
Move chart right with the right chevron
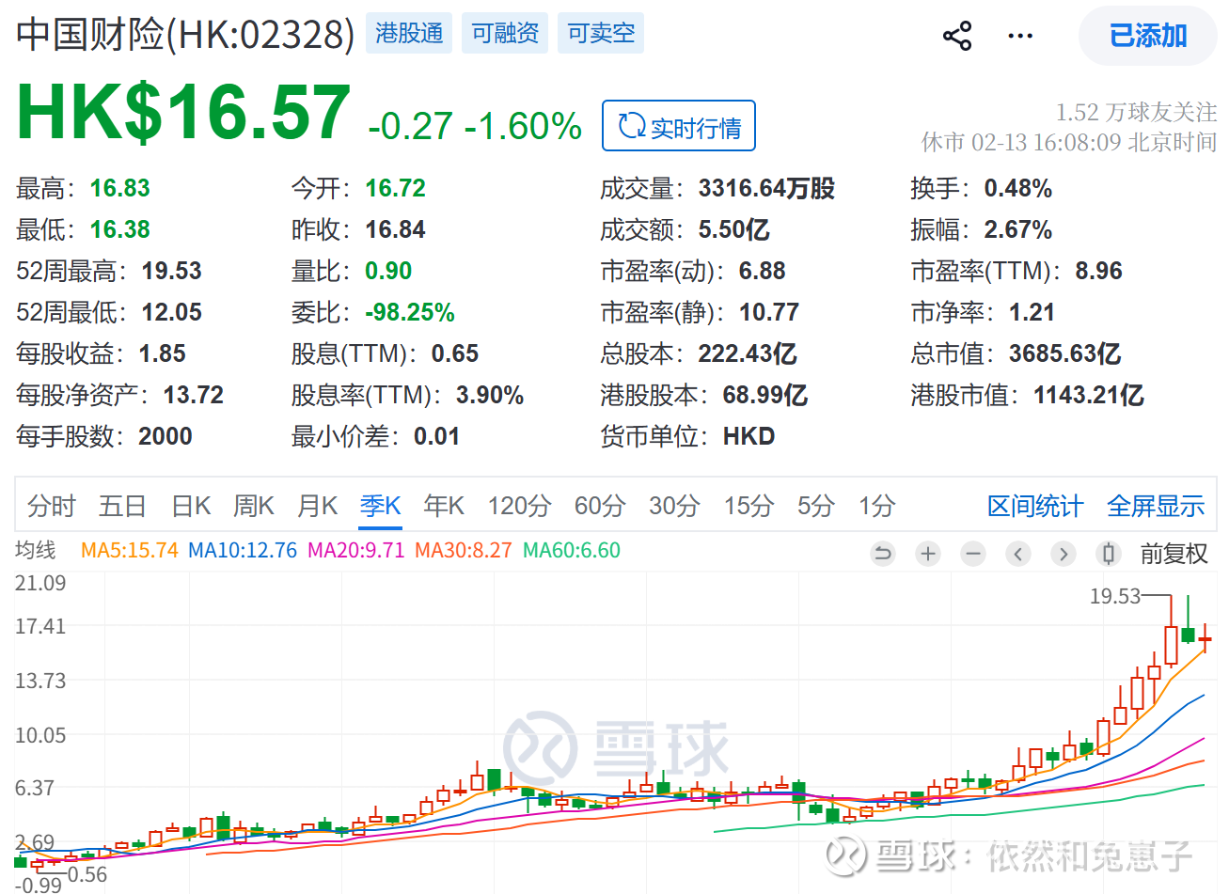pyautogui.click(x=1064, y=554)
